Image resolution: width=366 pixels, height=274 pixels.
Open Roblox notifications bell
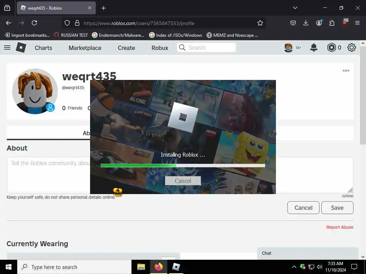[x=314, y=47]
